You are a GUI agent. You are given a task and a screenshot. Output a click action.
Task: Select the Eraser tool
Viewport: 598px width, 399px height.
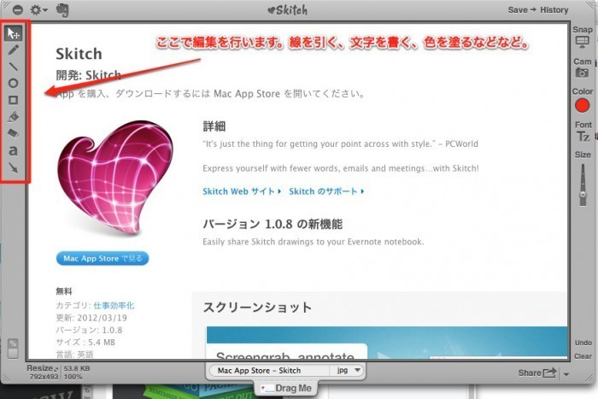[14, 133]
